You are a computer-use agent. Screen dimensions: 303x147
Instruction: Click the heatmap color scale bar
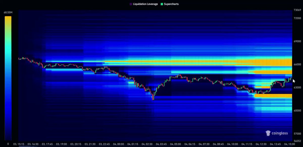tap(8, 78)
